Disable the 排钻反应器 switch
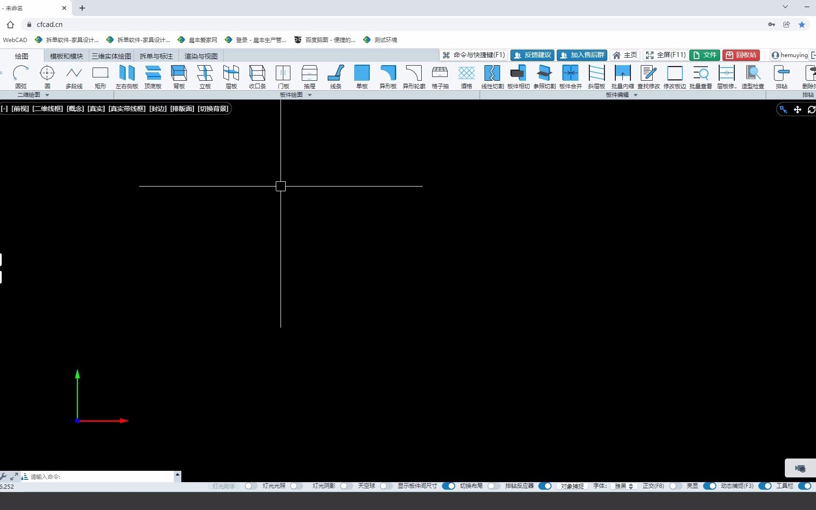816x510 pixels. pos(545,486)
